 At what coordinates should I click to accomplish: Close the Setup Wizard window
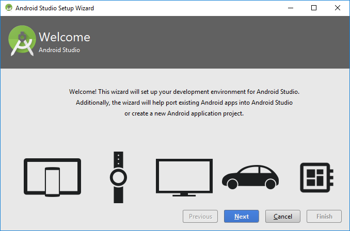point(338,8)
